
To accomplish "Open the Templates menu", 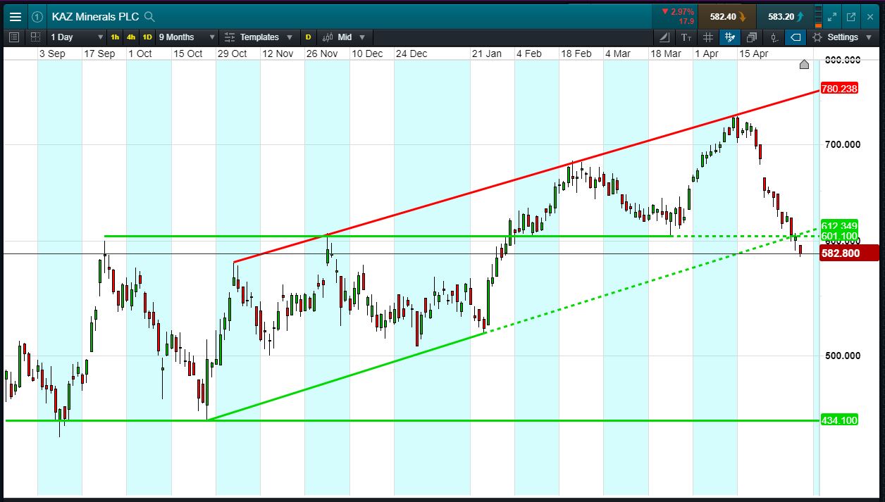I will tap(258, 37).
